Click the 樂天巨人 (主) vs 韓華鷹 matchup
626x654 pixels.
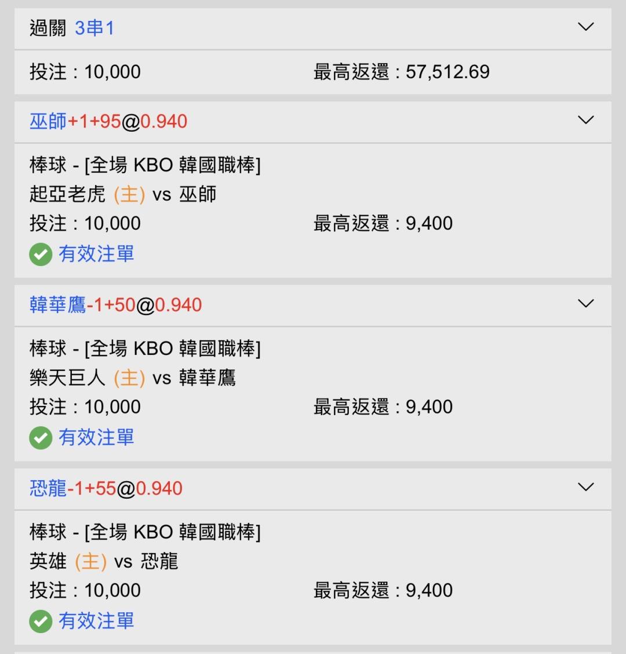[x=132, y=378]
